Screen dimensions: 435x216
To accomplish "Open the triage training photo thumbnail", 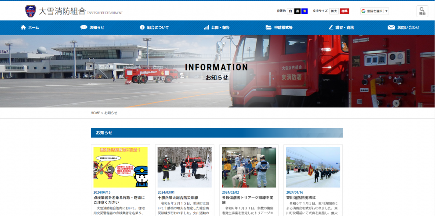I will point(249,167).
